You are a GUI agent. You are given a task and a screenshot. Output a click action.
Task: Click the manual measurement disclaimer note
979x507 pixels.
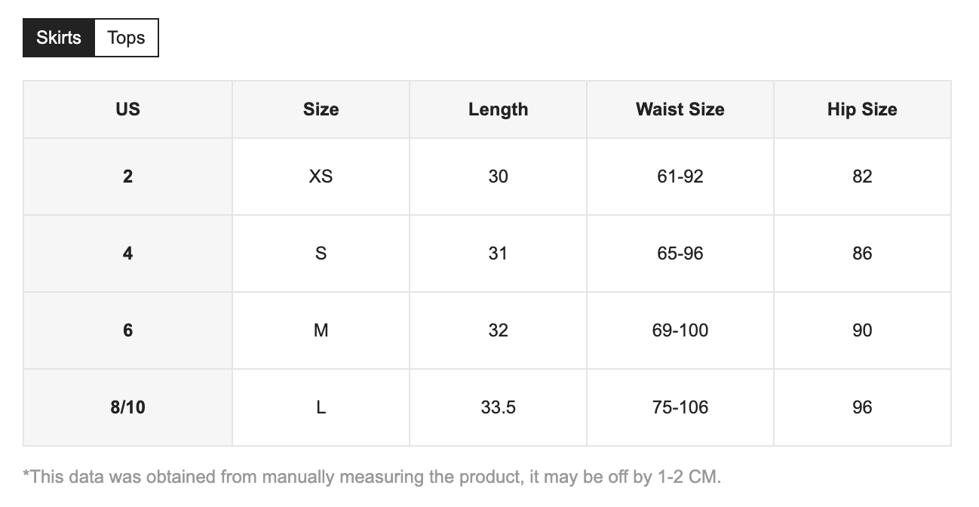(372, 477)
